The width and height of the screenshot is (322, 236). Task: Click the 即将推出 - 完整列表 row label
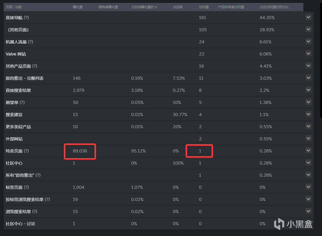25,78
